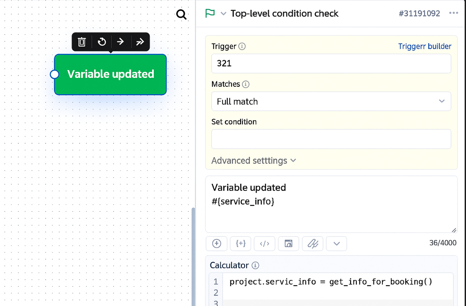Click the paperclip attachment icon
Viewport: 466px width, 306px height.
point(313,243)
